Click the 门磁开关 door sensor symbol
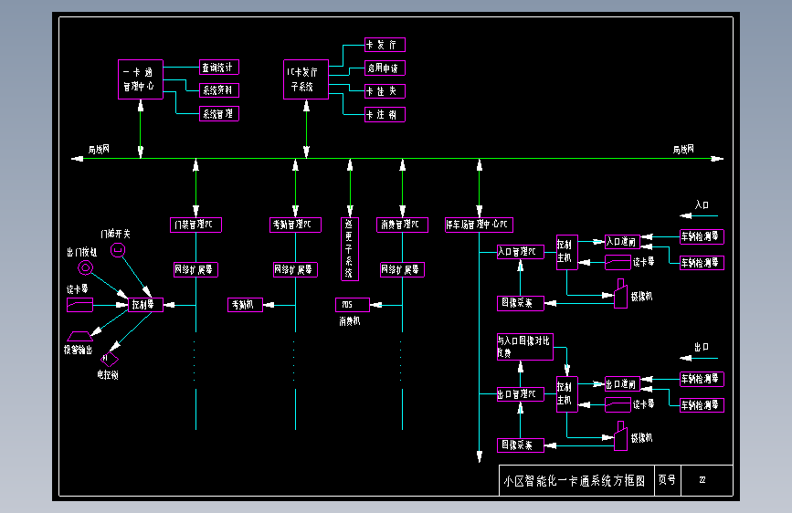The image size is (792, 513). pos(118,250)
